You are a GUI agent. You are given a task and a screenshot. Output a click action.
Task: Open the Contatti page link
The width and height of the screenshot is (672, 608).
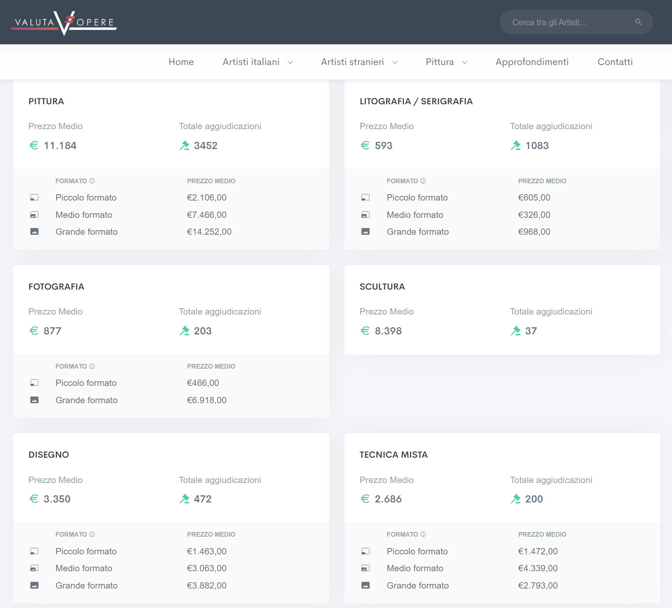[615, 62]
